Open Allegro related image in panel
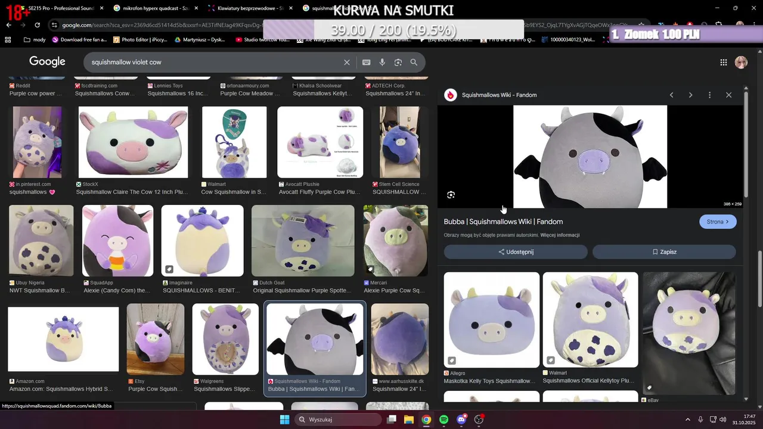This screenshot has width=763, height=429. [x=492, y=320]
